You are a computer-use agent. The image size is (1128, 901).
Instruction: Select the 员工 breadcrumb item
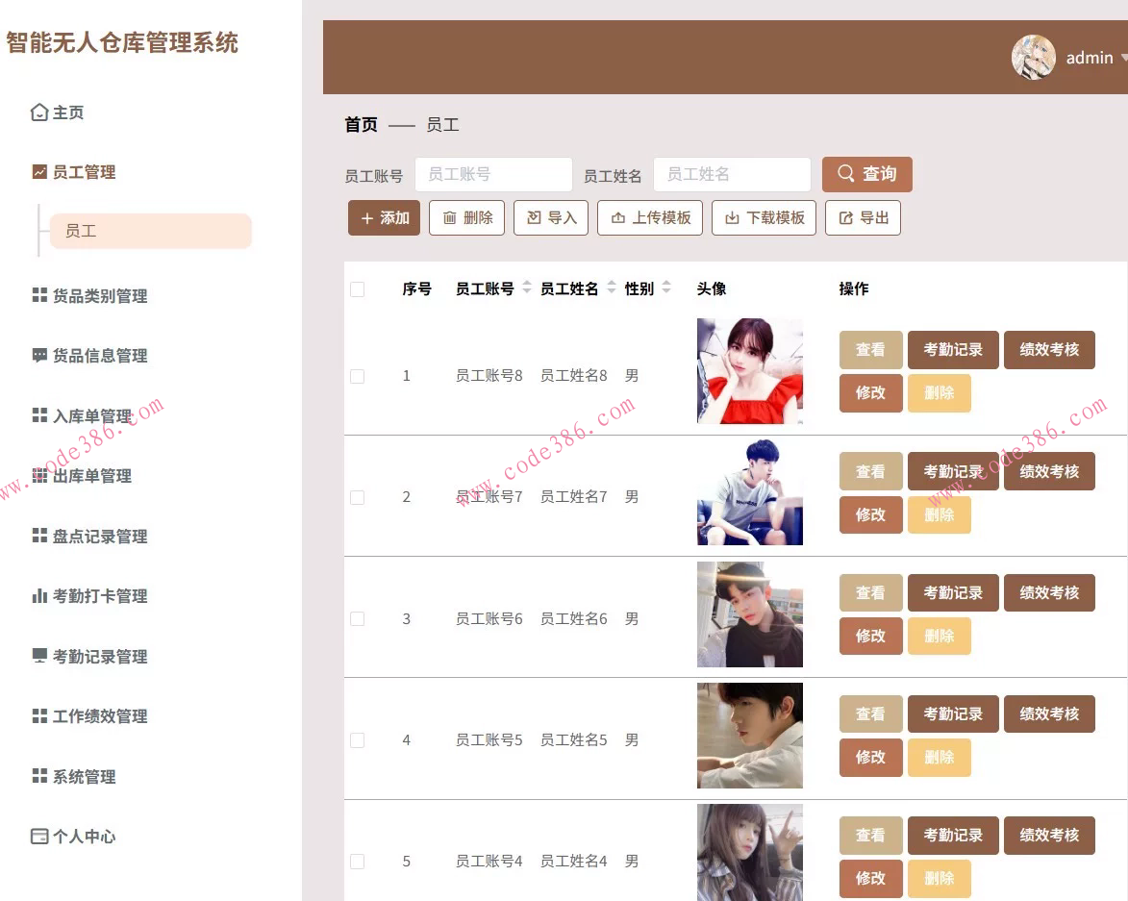coord(443,125)
